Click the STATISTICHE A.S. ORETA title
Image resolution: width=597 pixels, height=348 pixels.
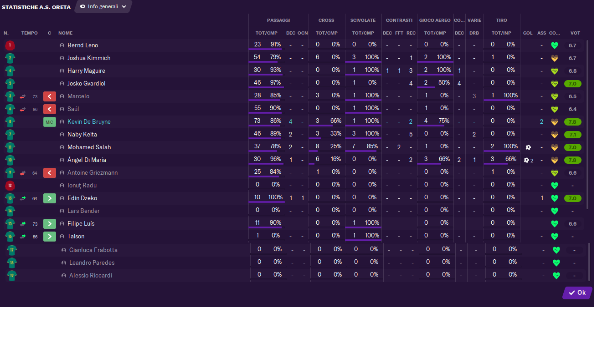(36, 7)
